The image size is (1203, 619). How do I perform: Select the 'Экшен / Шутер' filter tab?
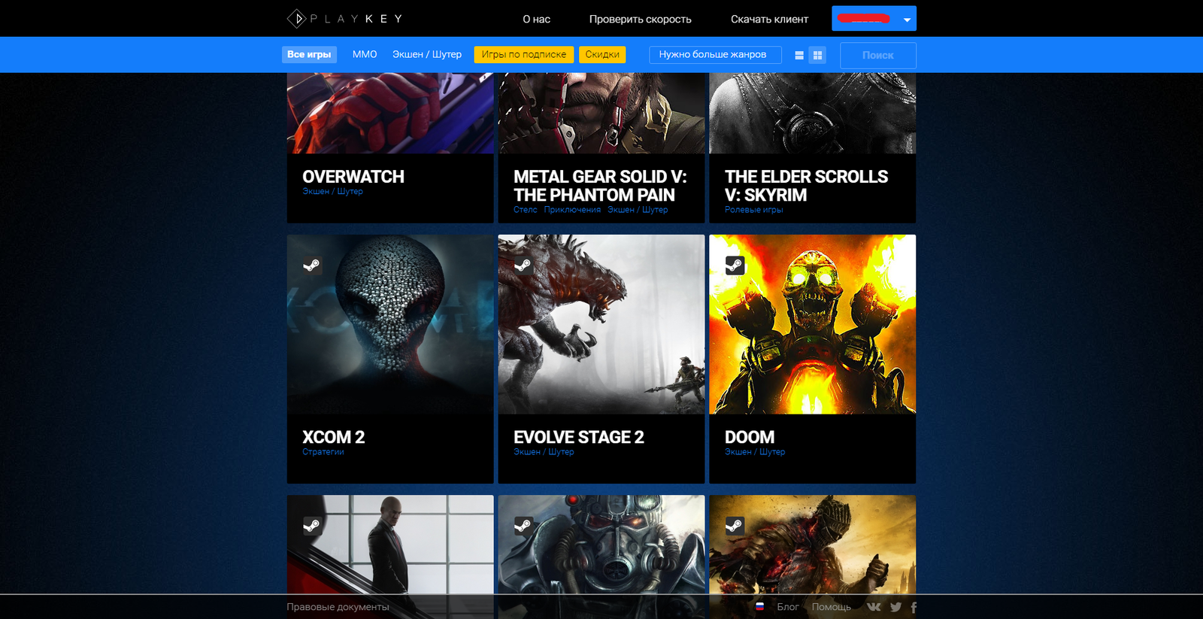[427, 55]
